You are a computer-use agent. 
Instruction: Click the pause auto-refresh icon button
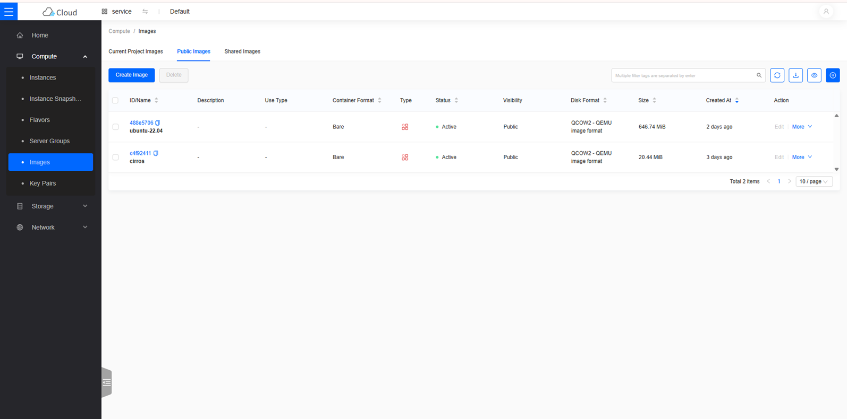click(833, 75)
